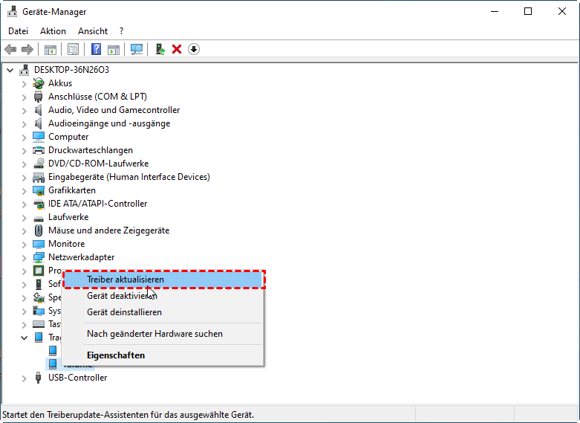Expand the Grafikkarten tree node
580x423 pixels.
(x=25, y=190)
